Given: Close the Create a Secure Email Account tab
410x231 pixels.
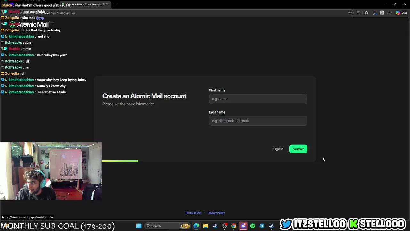Looking at the screenshot, I should (x=107, y=4).
